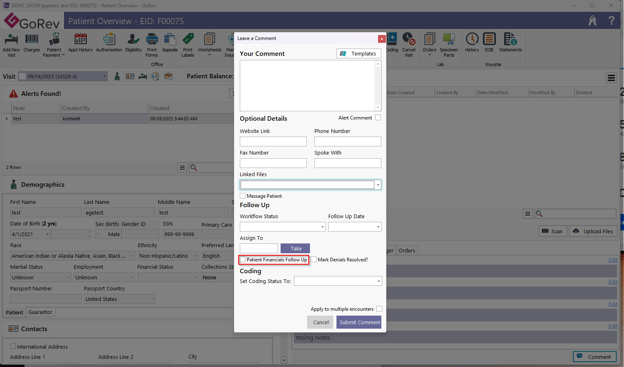
Task: Open the Ethnicity dropdown
Action: pos(195,256)
